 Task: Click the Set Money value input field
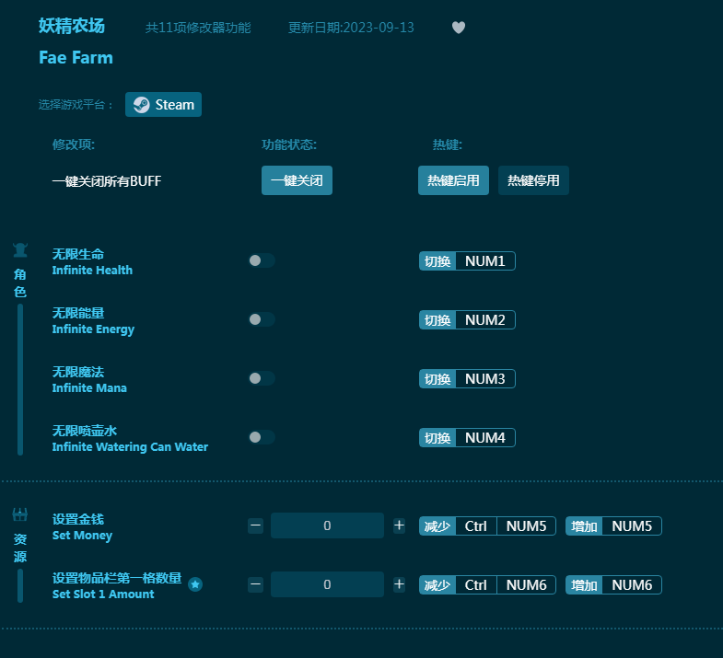[x=327, y=525]
